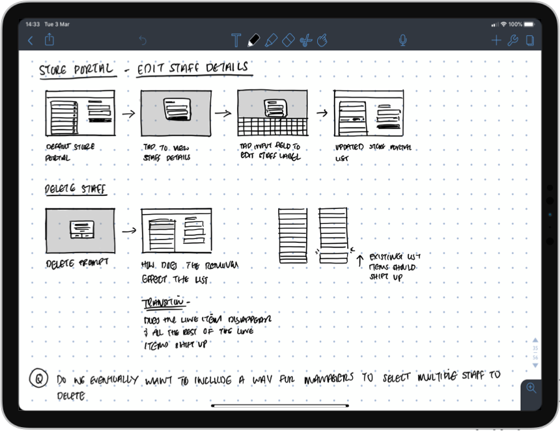Screen dimensions: 560x431
Task: Open the share/export icon
Action: point(49,39)
